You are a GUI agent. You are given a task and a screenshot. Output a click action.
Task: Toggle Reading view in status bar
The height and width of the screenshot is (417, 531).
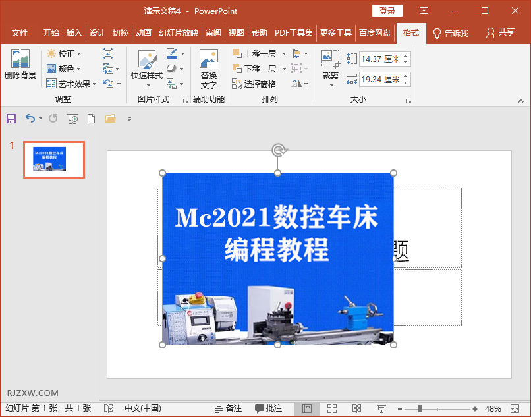click(356, 409)
